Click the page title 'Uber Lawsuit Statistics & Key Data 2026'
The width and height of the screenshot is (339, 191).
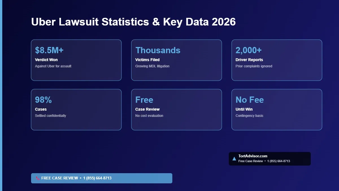(x=133, y=22)
